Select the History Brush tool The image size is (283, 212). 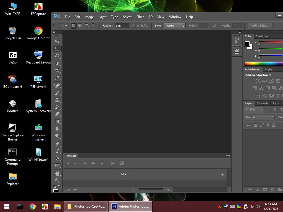57,107
